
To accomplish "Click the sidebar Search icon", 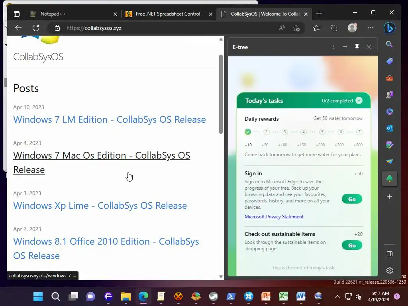I will coord(389,45).
